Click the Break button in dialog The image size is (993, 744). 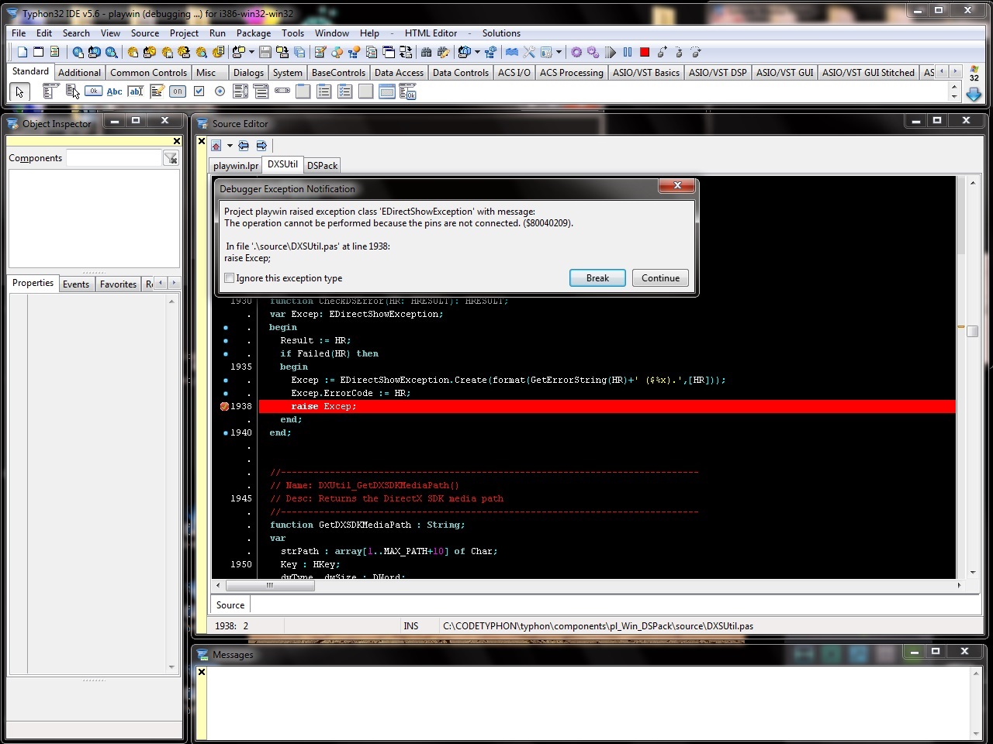[597, 278]
